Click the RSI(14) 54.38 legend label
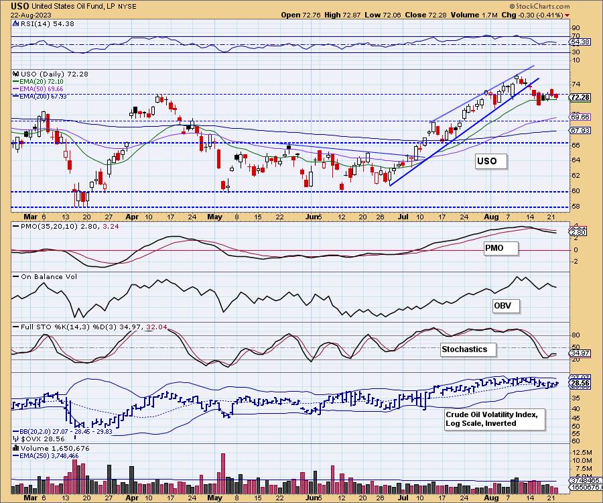This screenshot has height=503, width=603. (48, 23)
